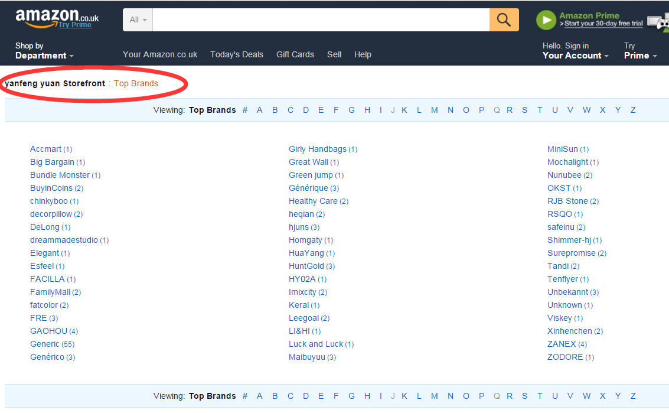Open HuntGold brand link
Viewport: 669px width, 413px height.
coord(307,266)
